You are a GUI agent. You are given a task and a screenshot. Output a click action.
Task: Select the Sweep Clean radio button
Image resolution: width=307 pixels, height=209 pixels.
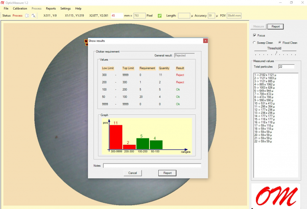point(254,43)
